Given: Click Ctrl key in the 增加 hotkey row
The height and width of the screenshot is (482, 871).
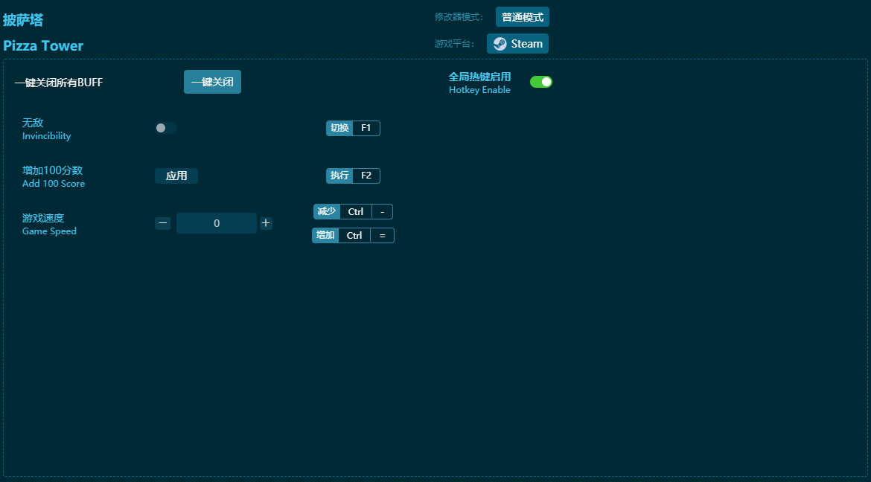Looking at the screenshot, I should tap(354, 236).
